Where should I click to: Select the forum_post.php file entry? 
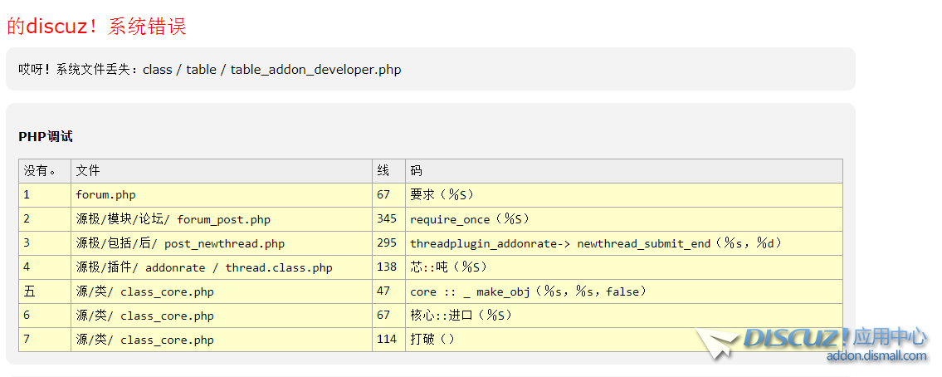[x=173, y=219]
